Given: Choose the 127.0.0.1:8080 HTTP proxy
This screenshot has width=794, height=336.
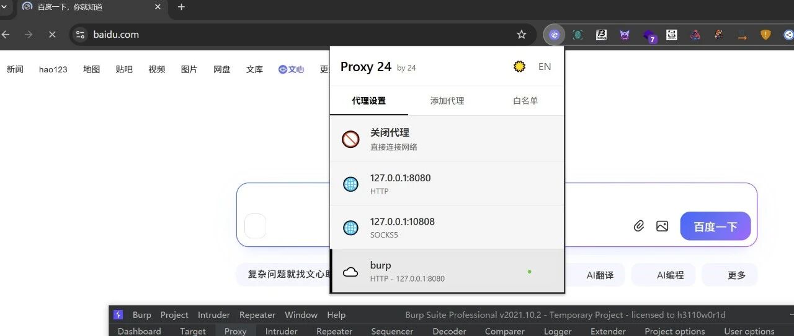Looking at the screenshot, I should (x=447, y=184).
